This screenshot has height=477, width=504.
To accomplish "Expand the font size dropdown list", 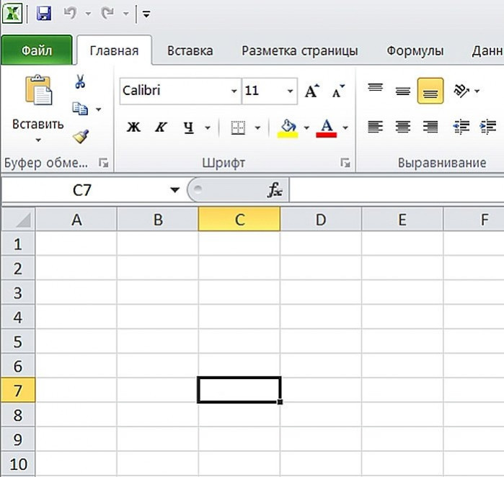I will coord(291,92).
